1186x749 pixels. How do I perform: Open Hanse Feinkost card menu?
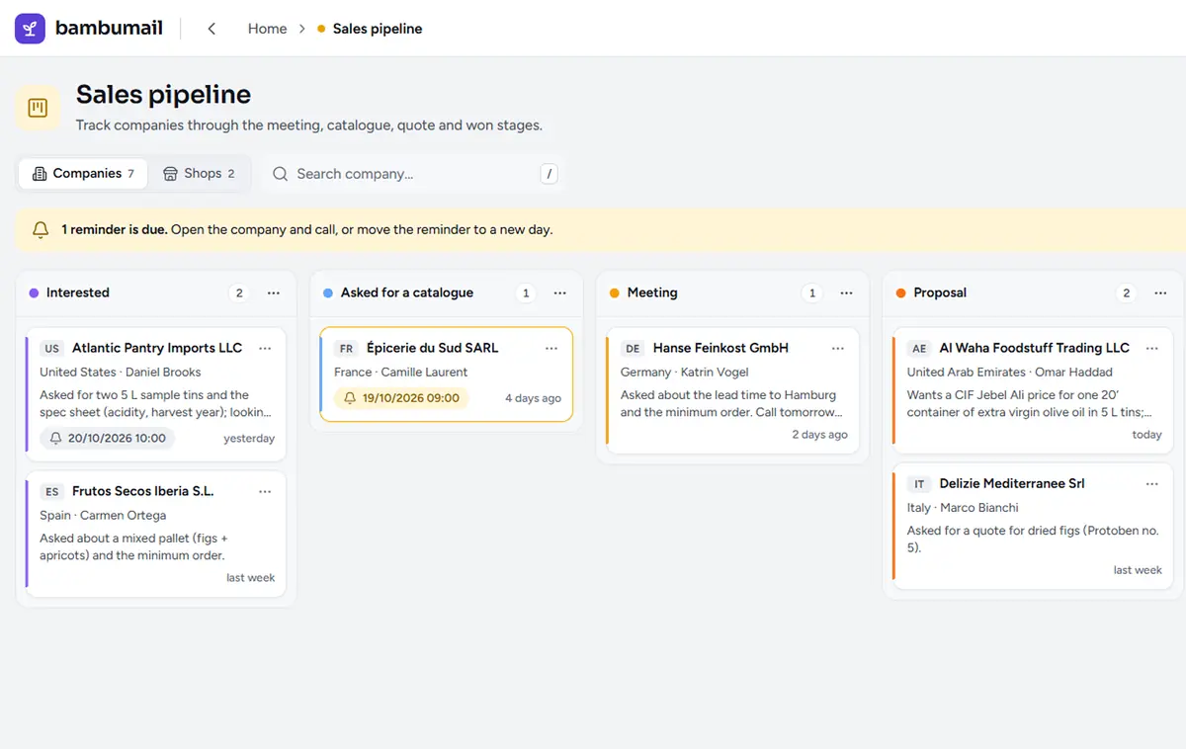pos(838,348)
